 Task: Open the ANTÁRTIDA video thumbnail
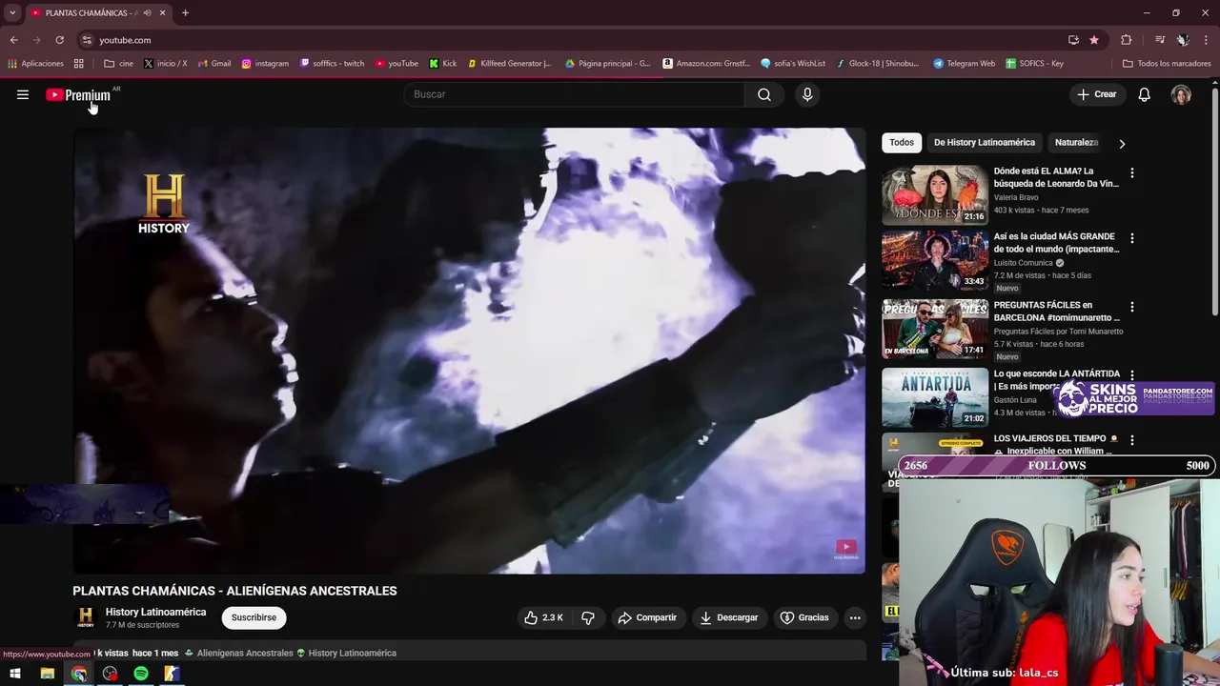(x=935, y=397)
